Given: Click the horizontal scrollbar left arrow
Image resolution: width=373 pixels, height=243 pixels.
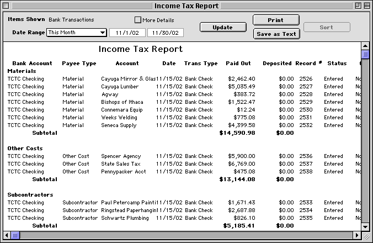Looking at the screenshot, I should [x=7, y=236].
